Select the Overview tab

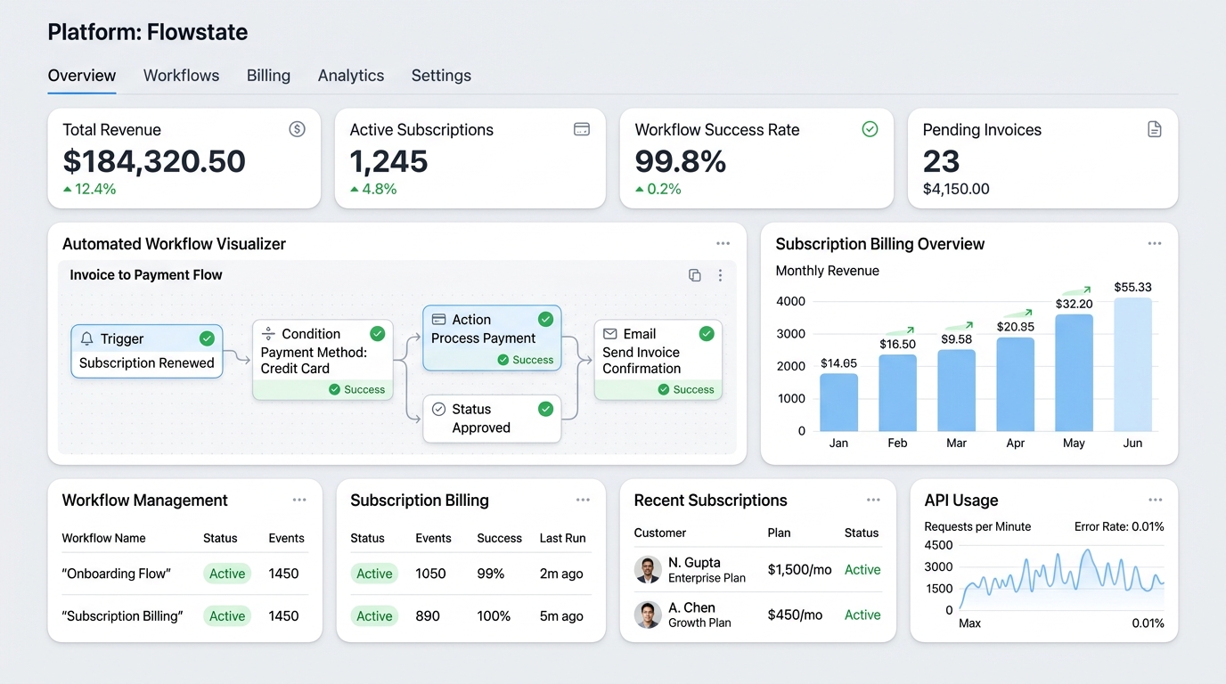click(x=82, y=76)
